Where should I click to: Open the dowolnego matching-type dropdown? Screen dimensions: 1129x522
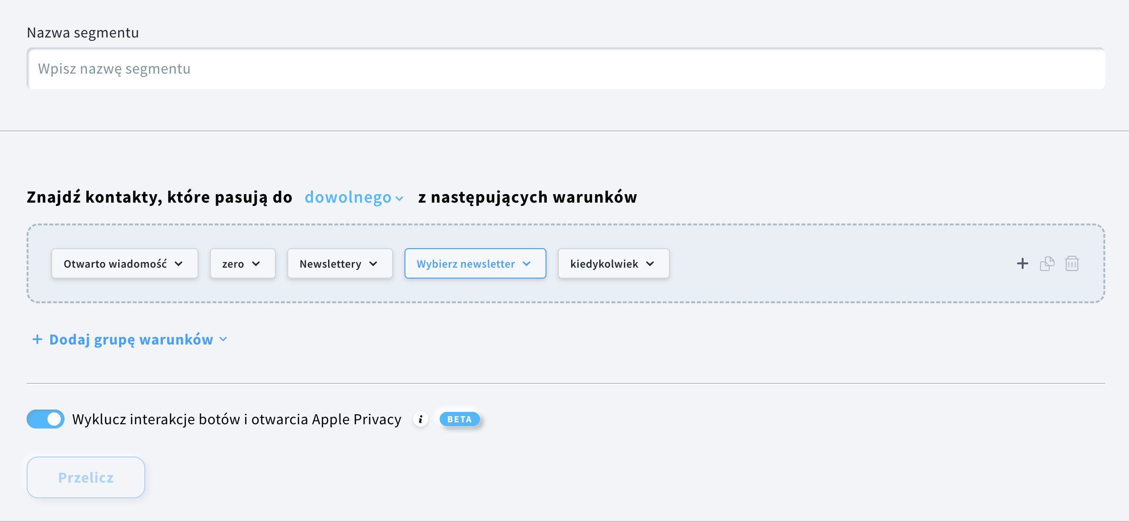point(353,197)
